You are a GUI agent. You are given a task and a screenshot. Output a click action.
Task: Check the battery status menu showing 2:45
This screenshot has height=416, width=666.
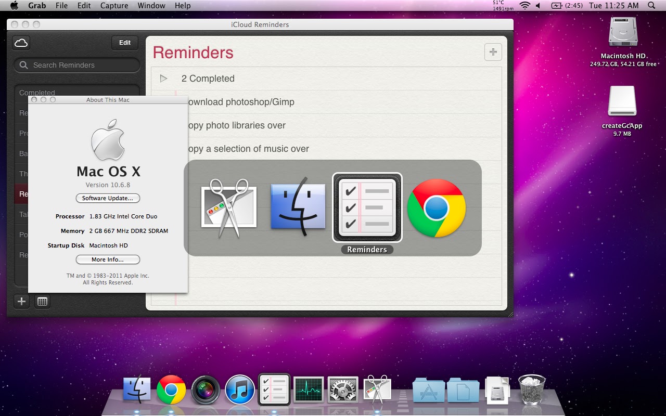click(567, 6)
